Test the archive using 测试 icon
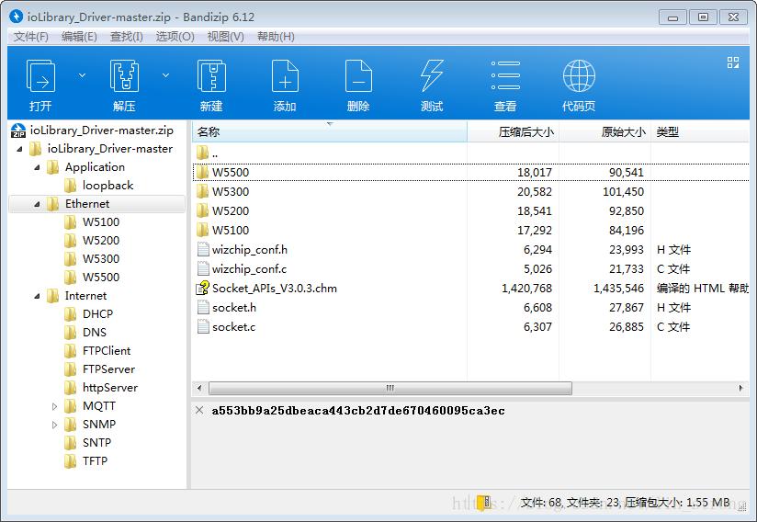This screenshot has width=757, height=522. click(x=432, y=75)
